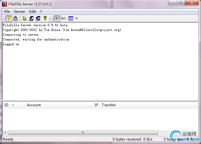Open server settings gear icon
The height and width of the screenshot is (144, 201).
coord(24,18)
